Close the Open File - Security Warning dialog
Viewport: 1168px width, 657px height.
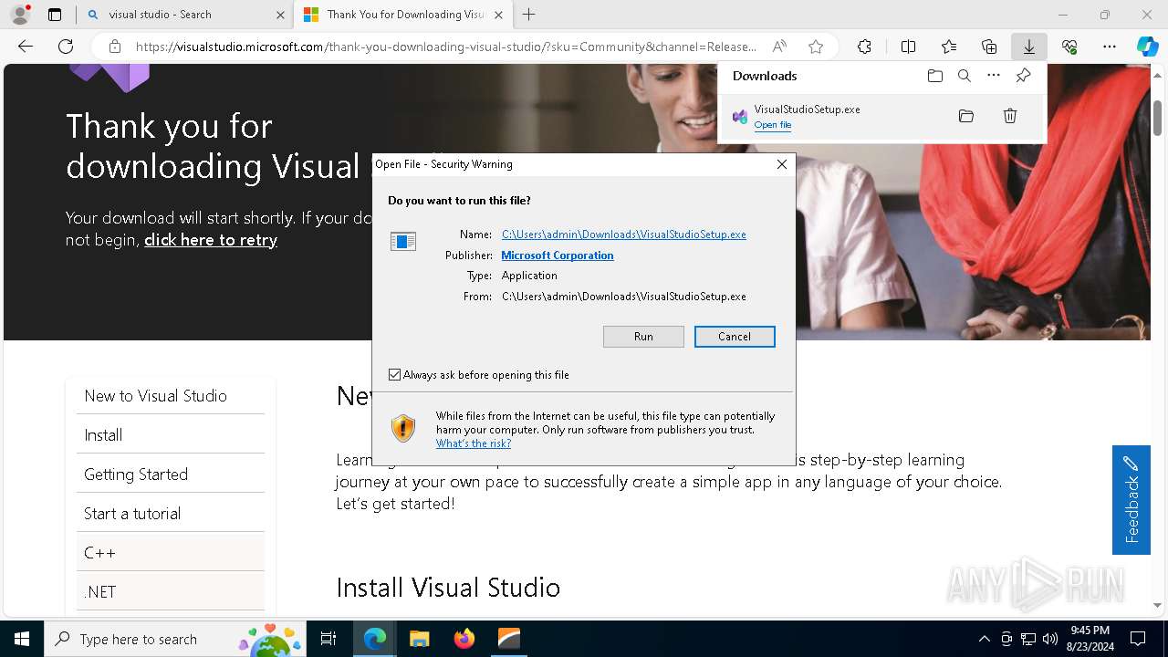tap(781, 164)
